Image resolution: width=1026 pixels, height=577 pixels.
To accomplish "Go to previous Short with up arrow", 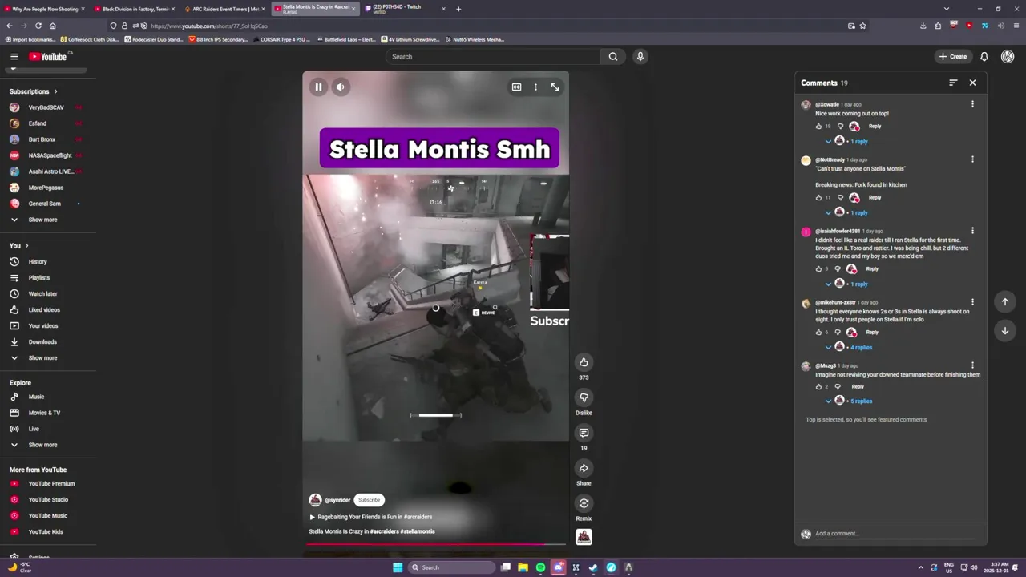I will (1005, 301).
